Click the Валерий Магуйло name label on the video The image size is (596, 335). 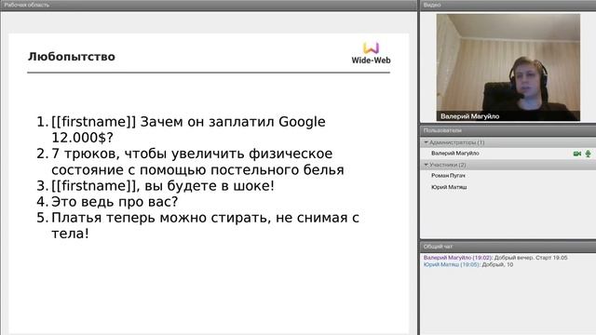[x=469, y=116]
